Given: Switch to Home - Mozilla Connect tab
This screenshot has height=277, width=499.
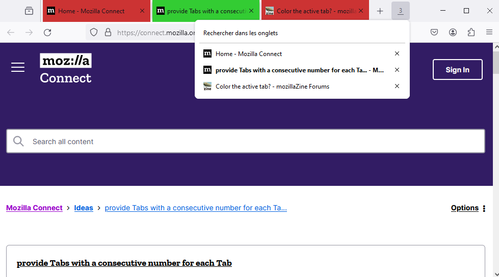Looking at the screenshot, I should pyautogui.click(x=92, y=11).
